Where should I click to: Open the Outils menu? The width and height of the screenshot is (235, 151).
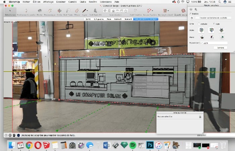[83, 2]
